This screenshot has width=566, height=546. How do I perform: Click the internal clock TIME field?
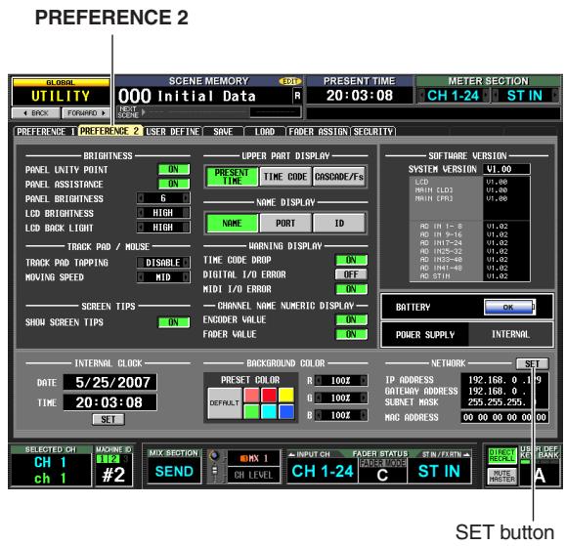click(110, 402)
